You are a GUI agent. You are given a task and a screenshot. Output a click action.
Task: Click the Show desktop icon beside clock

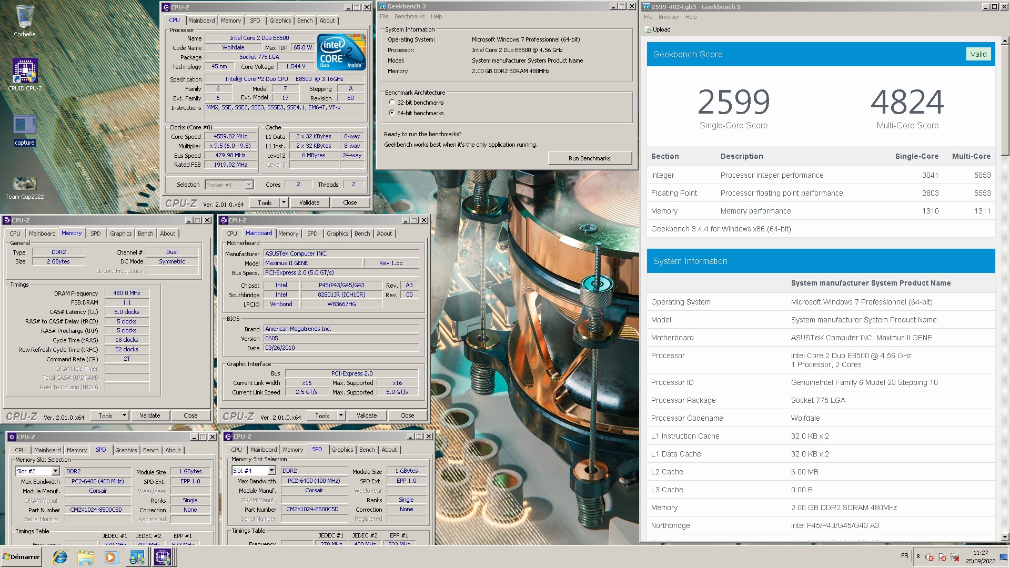click(x=1004, y=557)
